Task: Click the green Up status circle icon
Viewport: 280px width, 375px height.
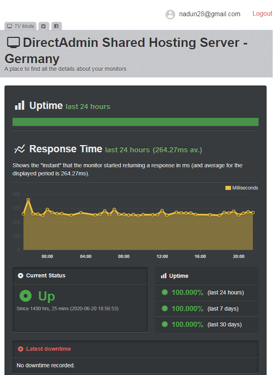Action: coord(25,296)
